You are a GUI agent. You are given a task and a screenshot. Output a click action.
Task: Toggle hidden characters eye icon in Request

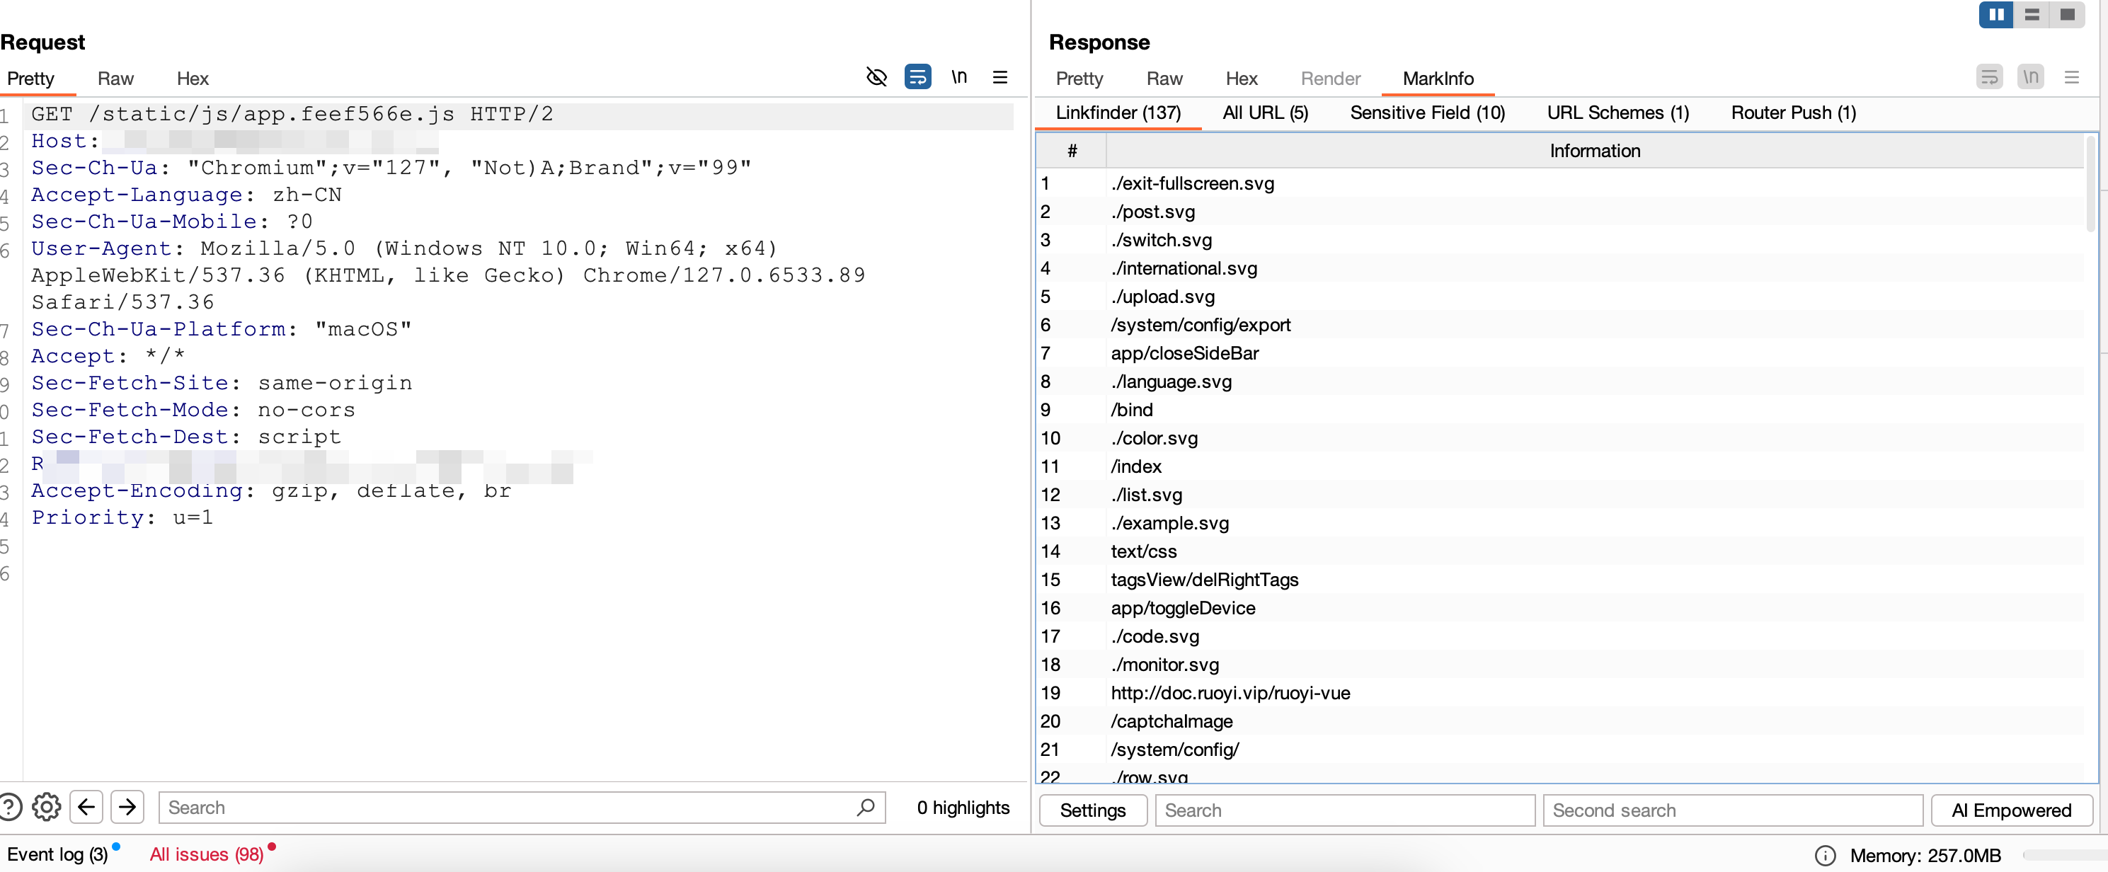[876, 77]
